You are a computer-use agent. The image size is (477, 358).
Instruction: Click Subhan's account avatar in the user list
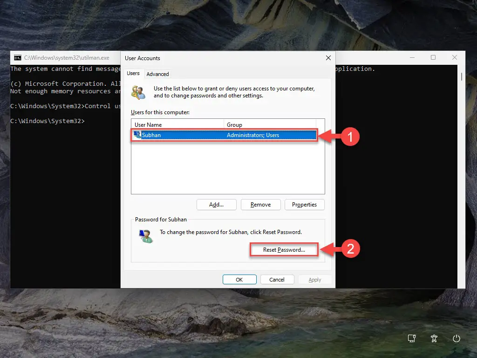point(137,135)
